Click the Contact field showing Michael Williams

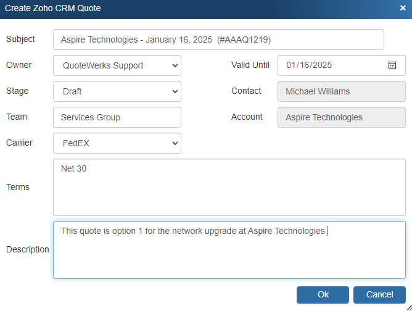342,91
